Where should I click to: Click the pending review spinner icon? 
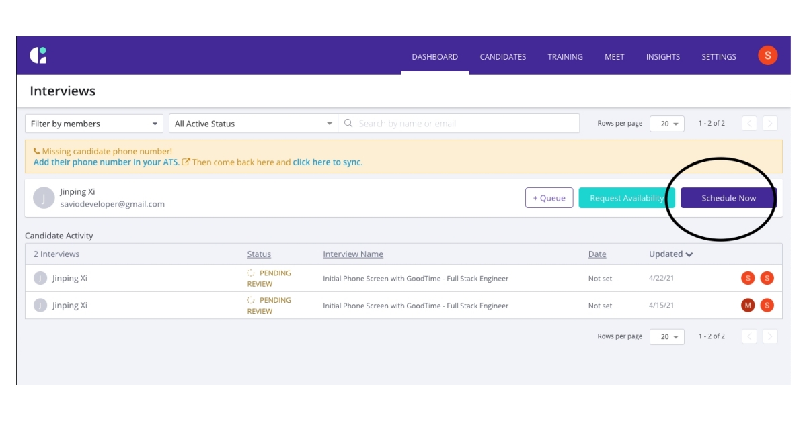pyautogui.click(x=249, y=273)
